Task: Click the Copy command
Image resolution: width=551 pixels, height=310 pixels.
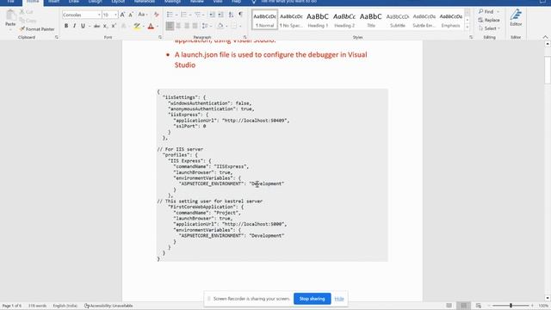Action: pos(28,21)
